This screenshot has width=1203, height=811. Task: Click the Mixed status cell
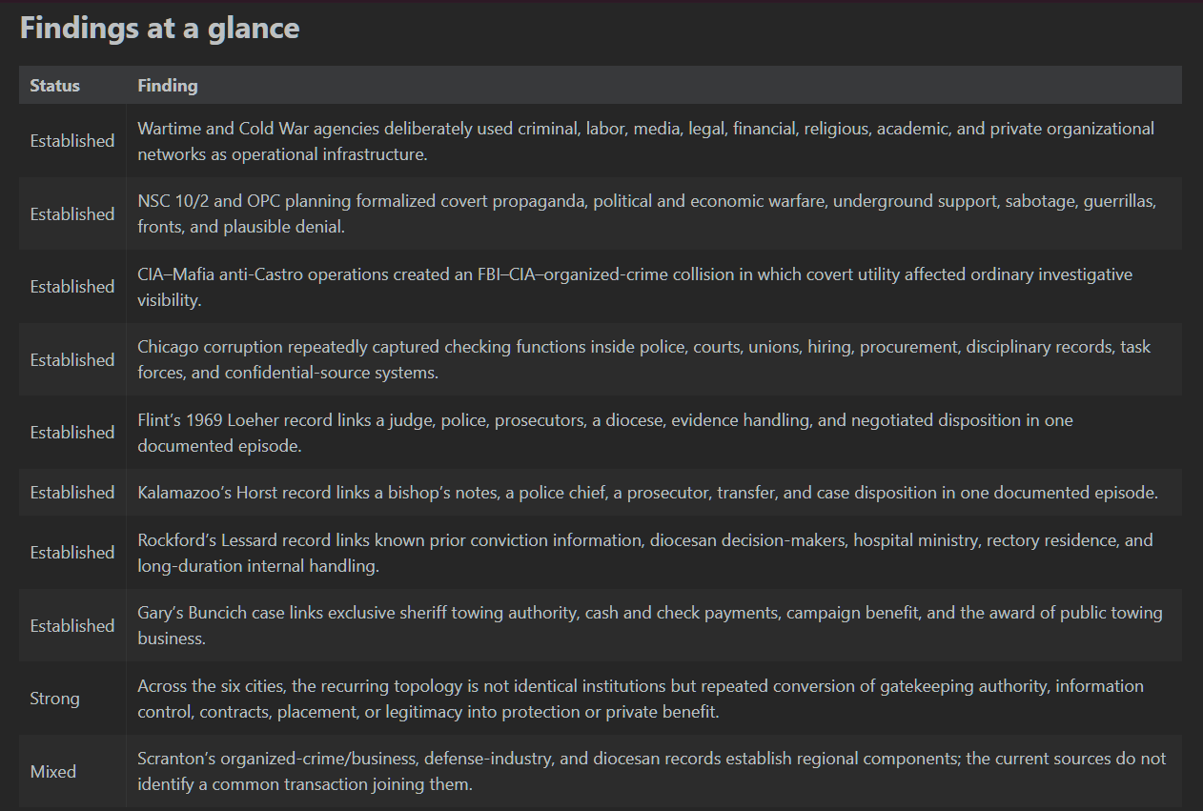point(52,772)
